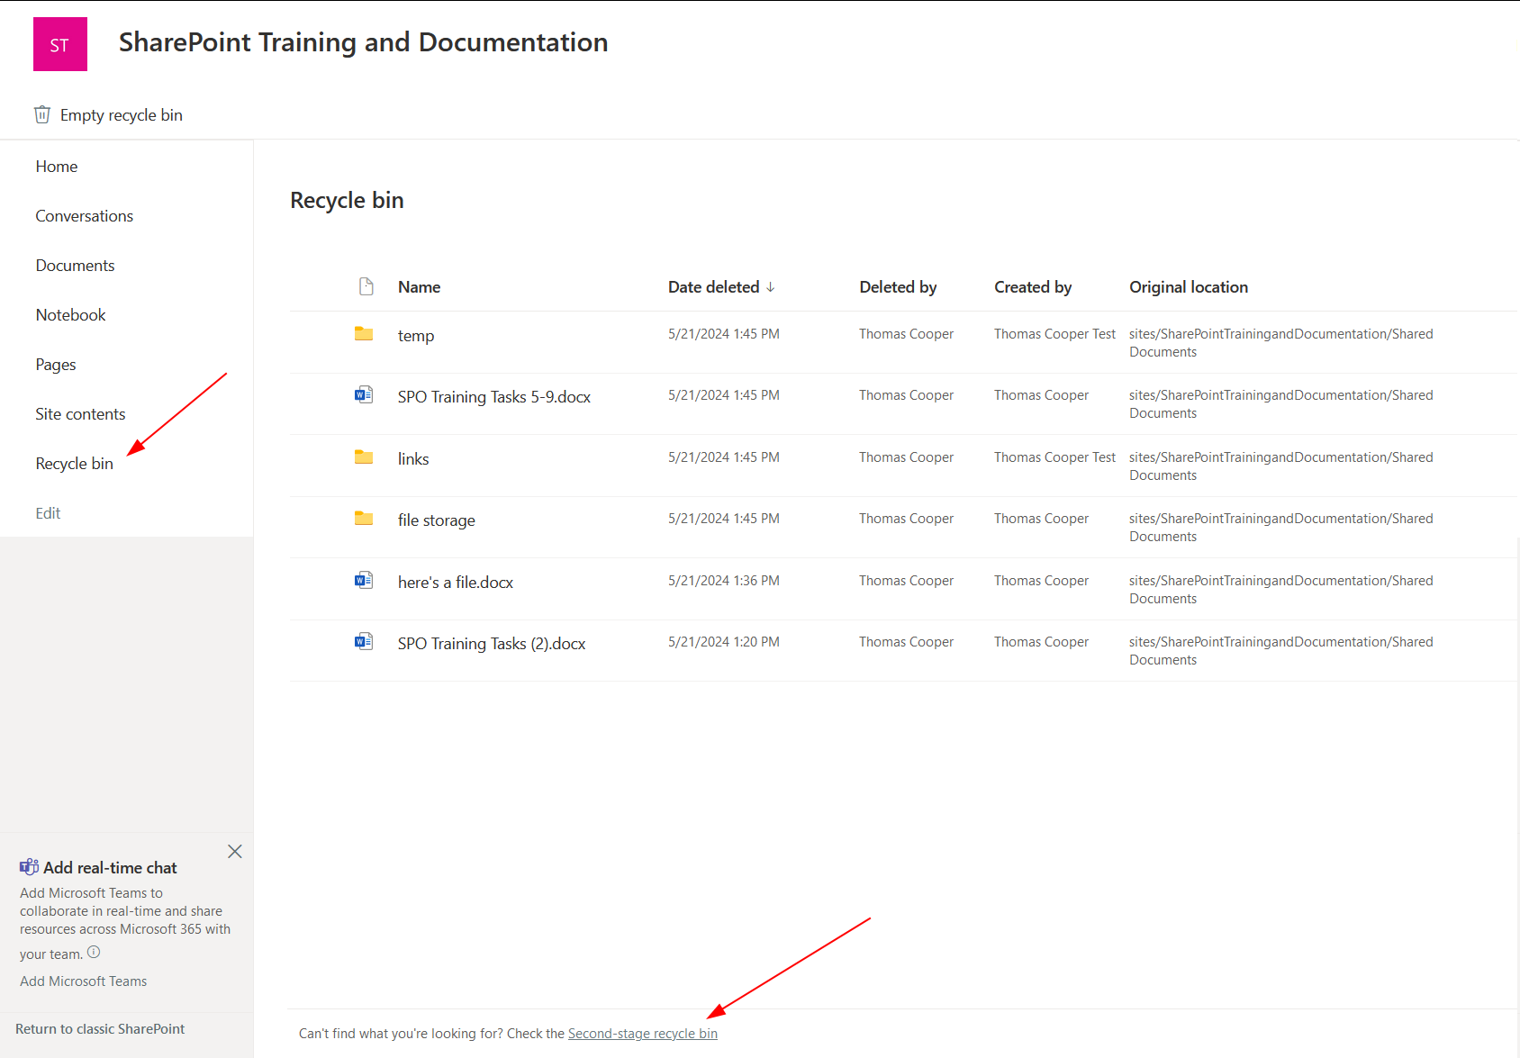Click Thomas Cooper Test in temp row
The height and width of the screenshot is (1058, 1520).
click(x=1054, y=334)
